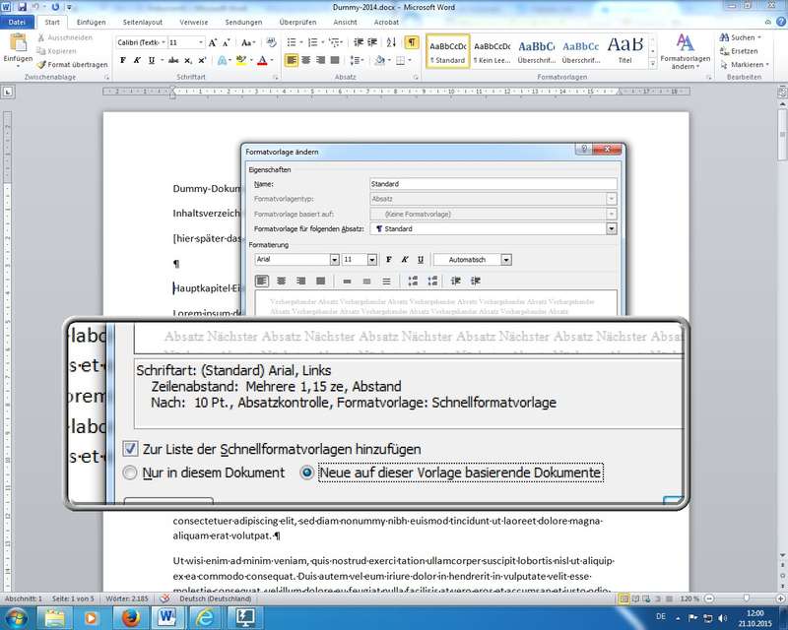Apply strikethrough using the abc icon
This screenshot has width=788, height=630.
173,60
